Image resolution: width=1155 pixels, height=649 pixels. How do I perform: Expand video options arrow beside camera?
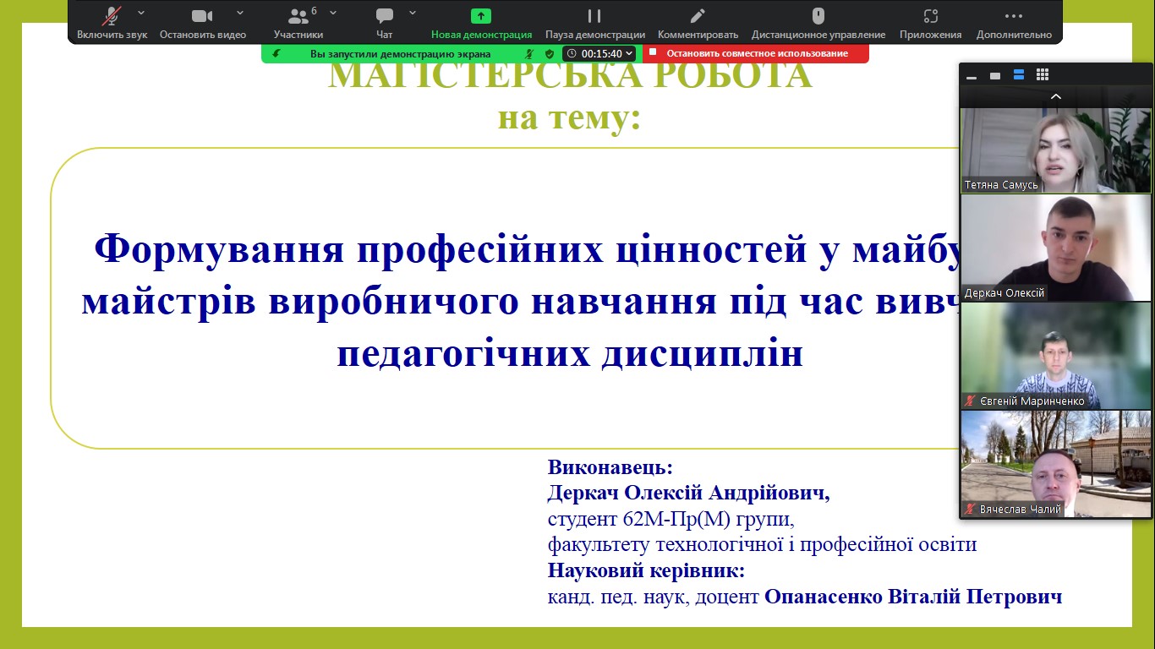240,13
